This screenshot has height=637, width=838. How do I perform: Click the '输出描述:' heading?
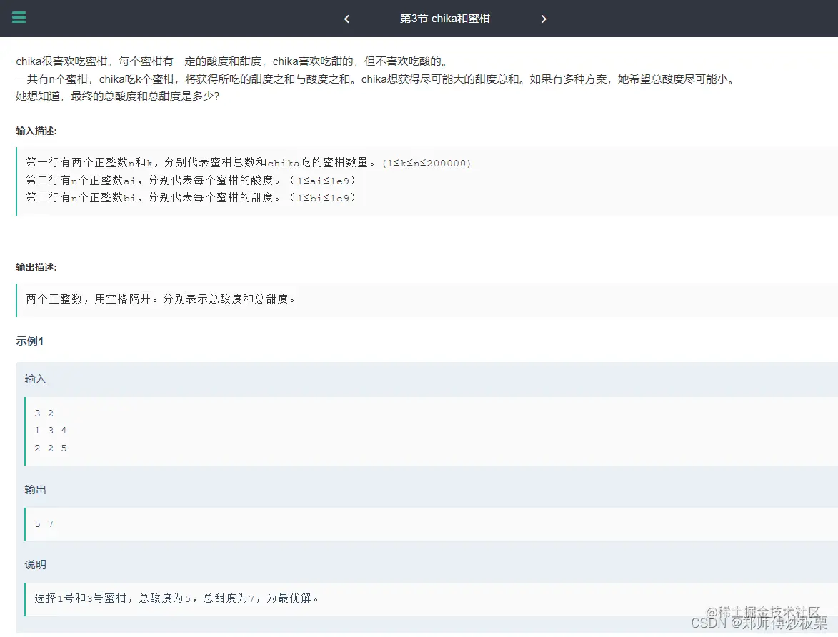(x=36, y=267)
